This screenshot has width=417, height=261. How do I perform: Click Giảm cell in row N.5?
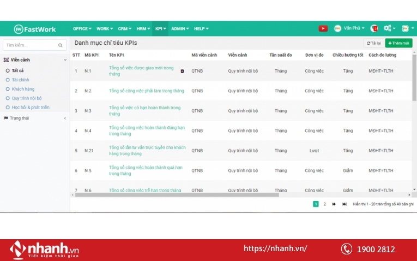(348, 170)
